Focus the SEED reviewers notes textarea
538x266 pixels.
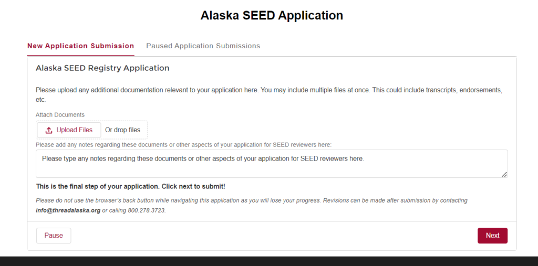click(x=272, y=164)
